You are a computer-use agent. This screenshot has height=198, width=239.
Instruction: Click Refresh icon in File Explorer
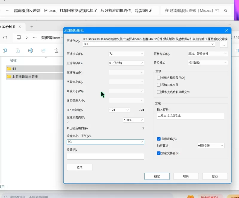pos(5,38)
